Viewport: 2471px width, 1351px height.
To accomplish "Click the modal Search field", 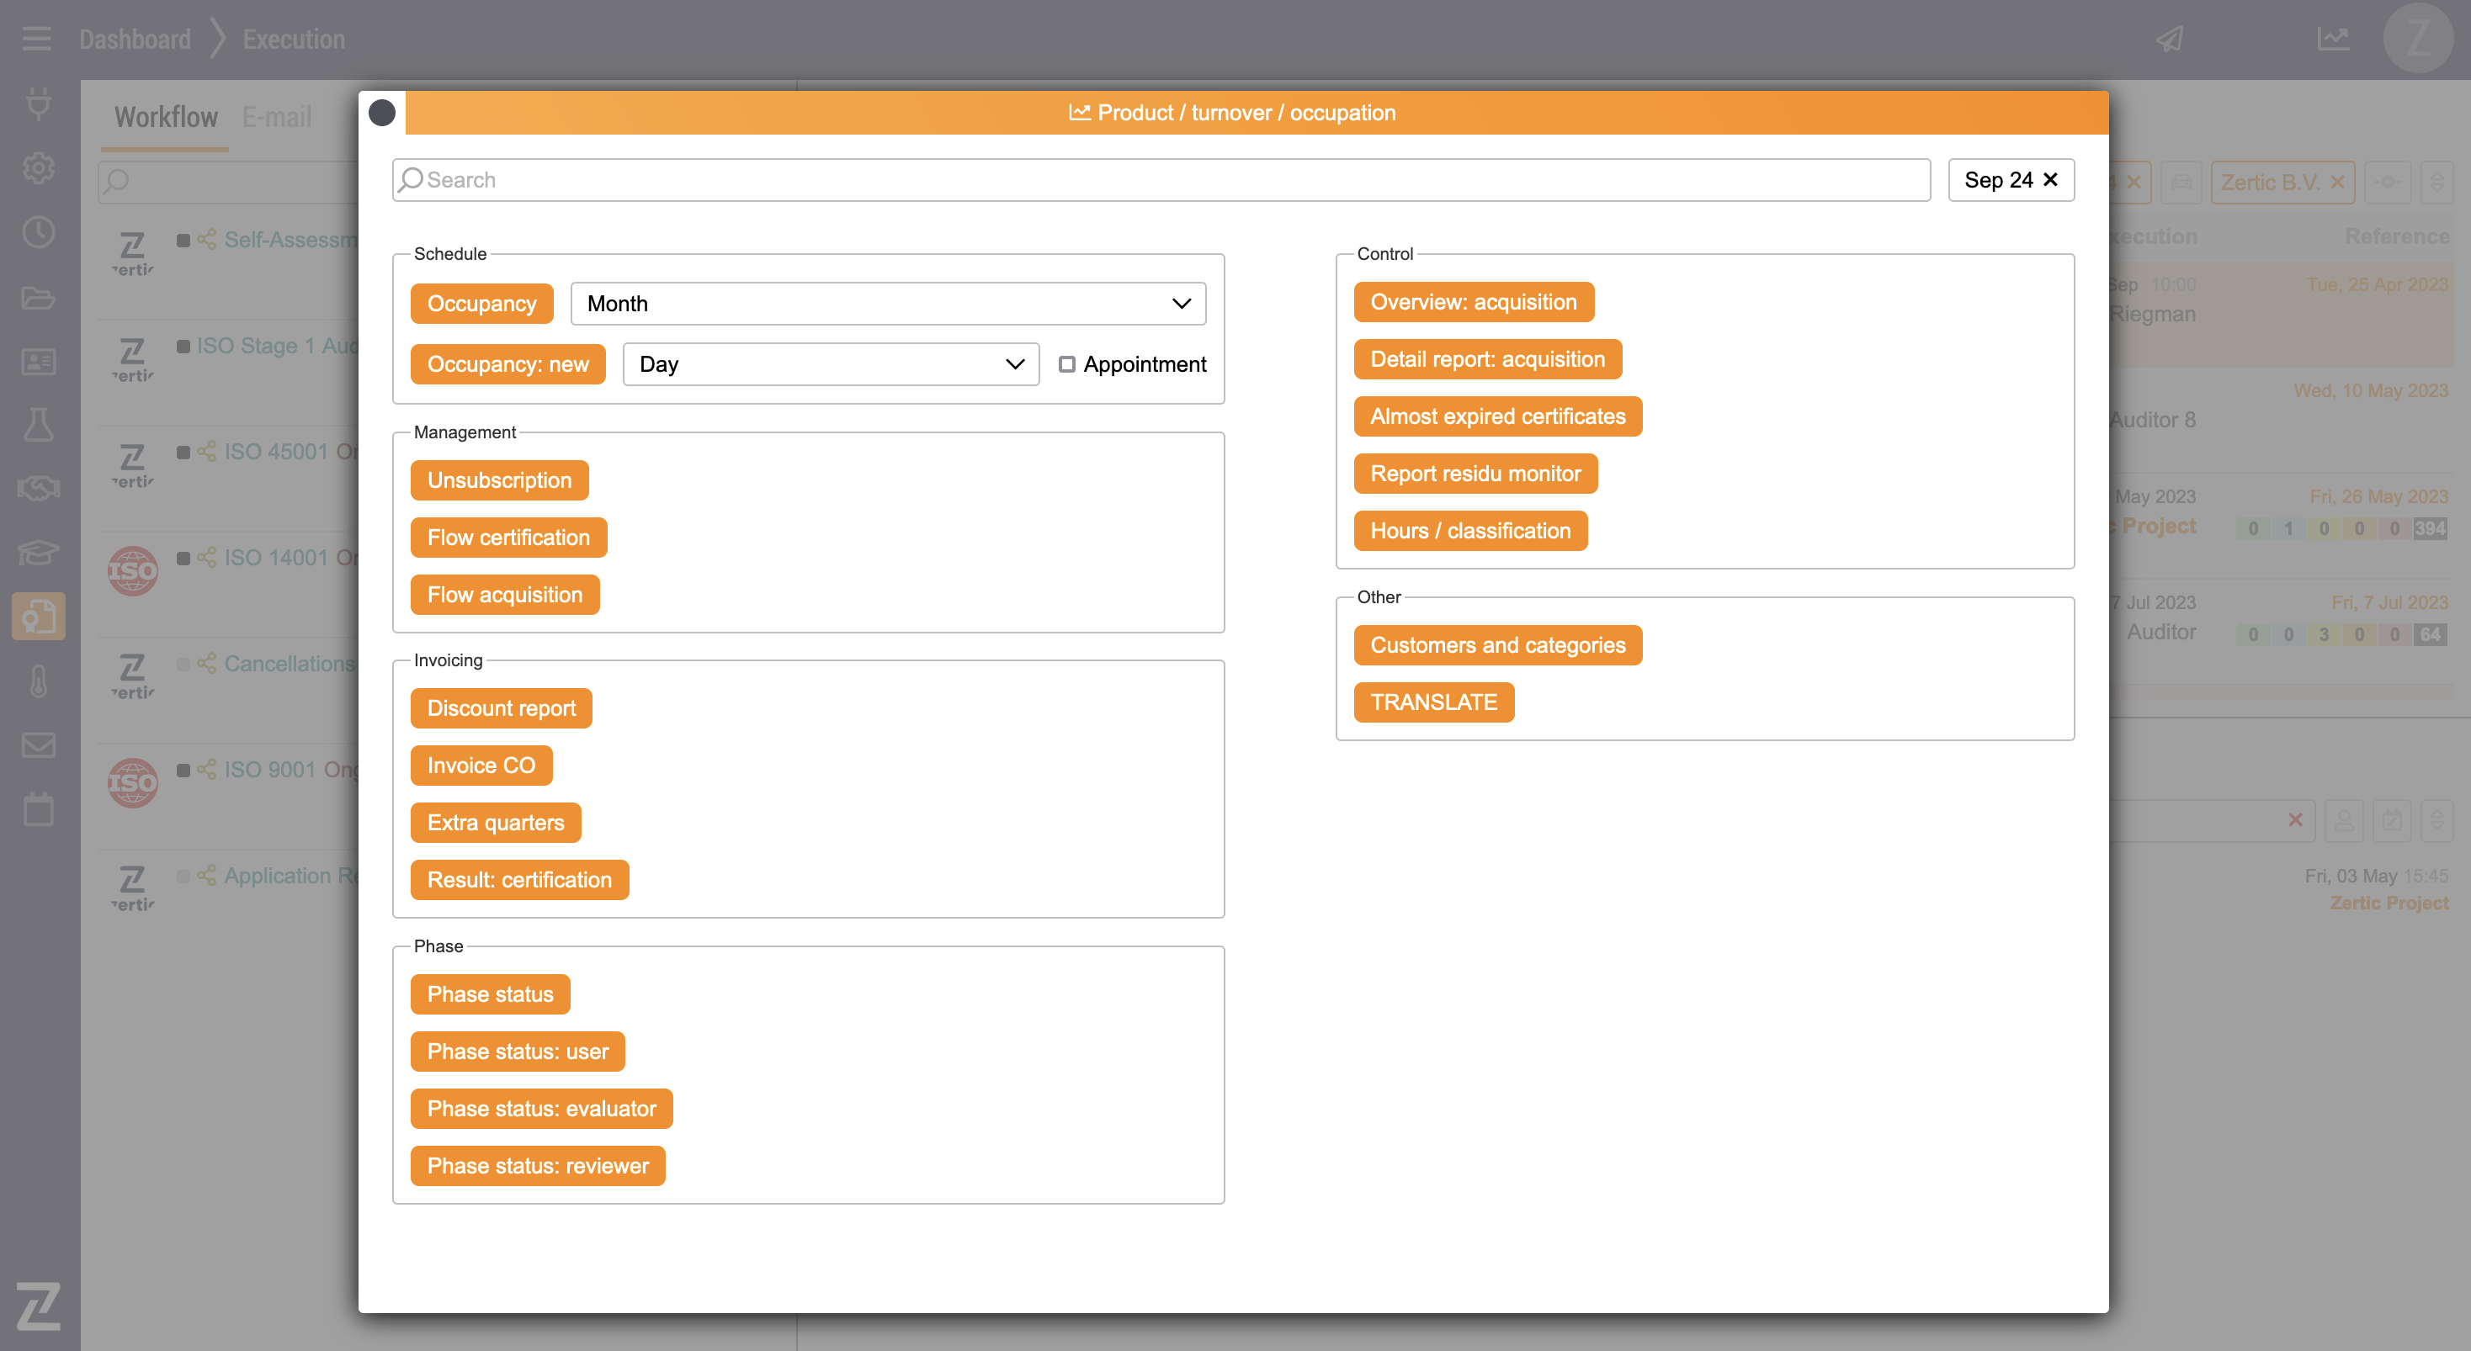I will point(1161,180).
